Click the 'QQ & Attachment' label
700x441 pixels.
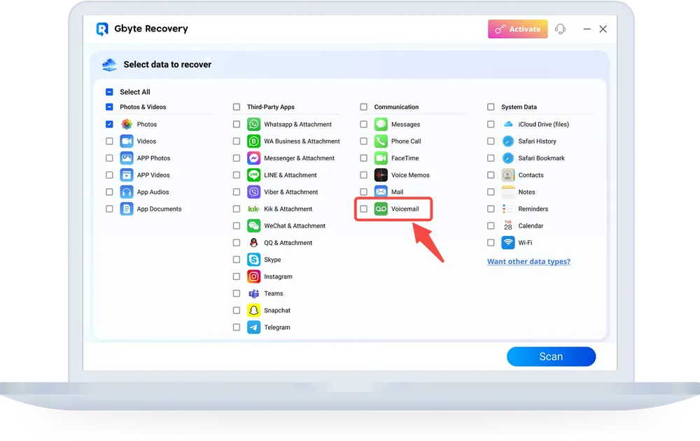coord(288,243)
